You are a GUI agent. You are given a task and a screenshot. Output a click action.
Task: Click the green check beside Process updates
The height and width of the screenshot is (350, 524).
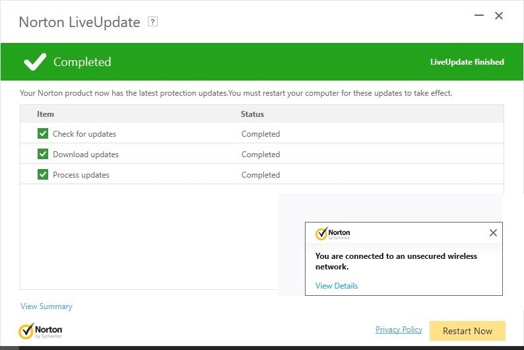tap(43, 174)
